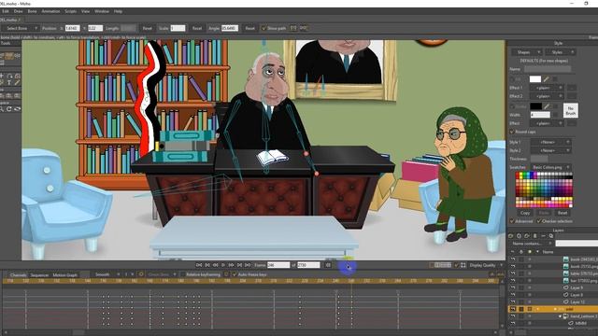
Task: Click the stroke Width field
Action: (540, 115)
